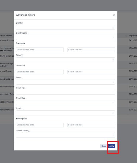Open the Guest Role dropdown
Screen dimensions: 137x163
(66, 103)
